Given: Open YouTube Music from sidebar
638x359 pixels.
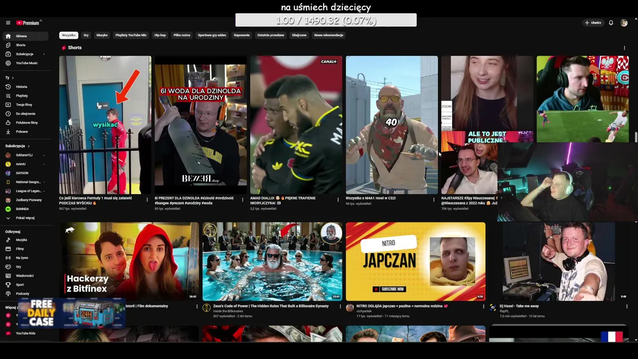Looking at the screenshot, I should (x=24, y=63).
